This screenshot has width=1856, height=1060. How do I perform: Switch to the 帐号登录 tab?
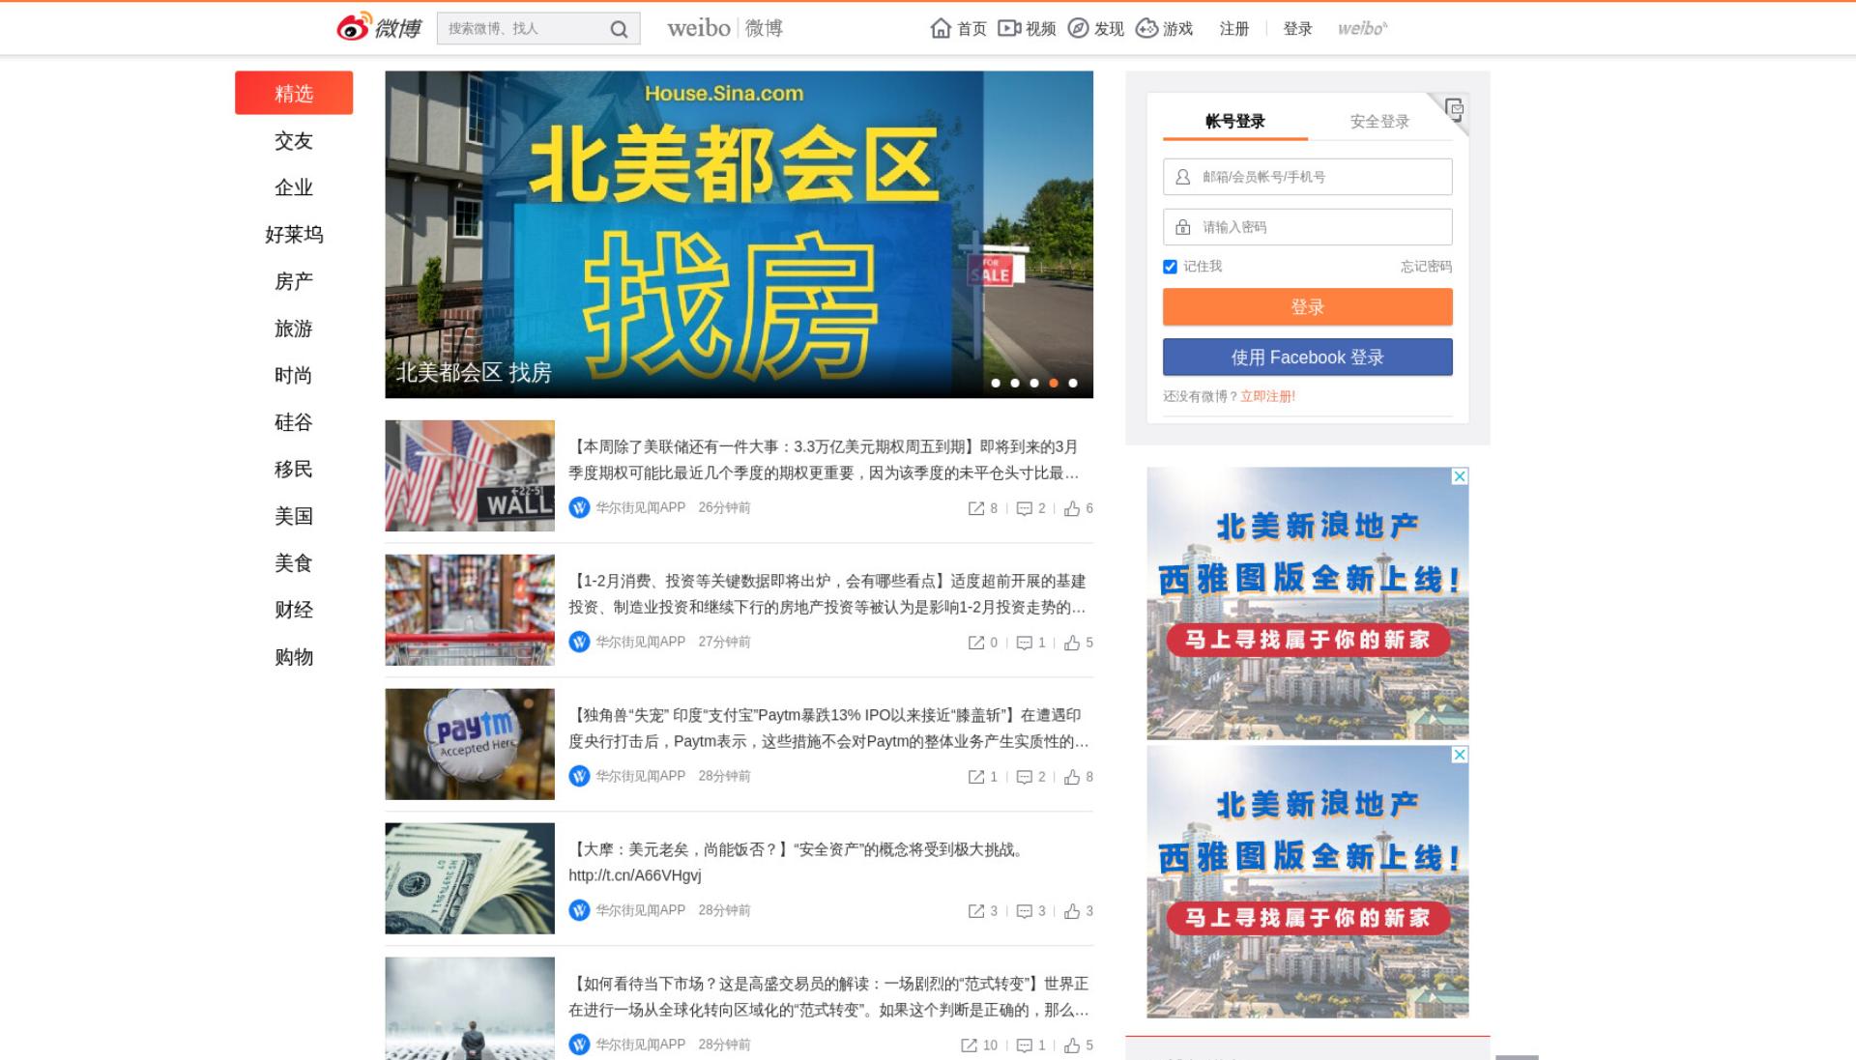[x=1235, y=121]
